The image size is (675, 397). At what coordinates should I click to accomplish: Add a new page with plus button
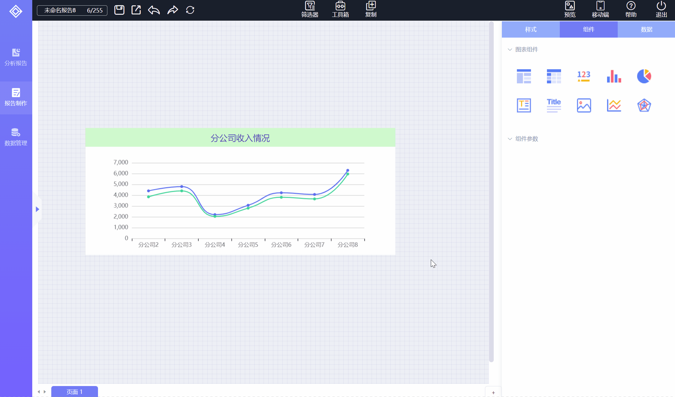(493, 392)
